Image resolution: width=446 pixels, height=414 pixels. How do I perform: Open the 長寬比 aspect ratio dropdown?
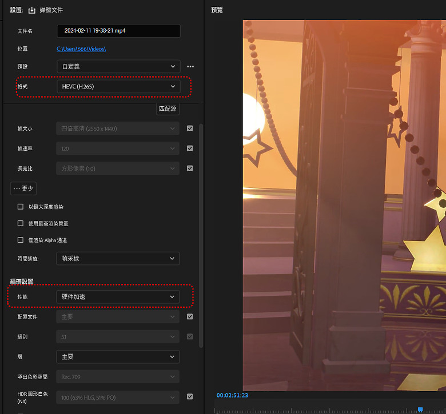[x=118, y=168]
